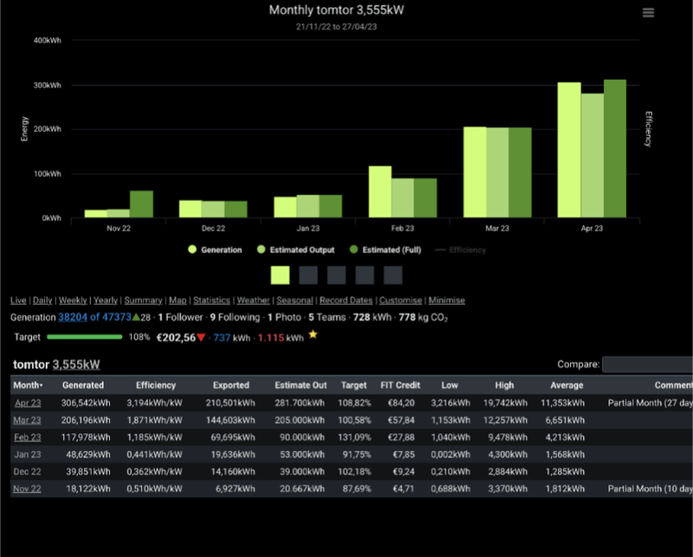The height and width of the screenshot is (557, 693).
Task: Click the Apr 23 Generation bar
Action: [x=569, y=150]
